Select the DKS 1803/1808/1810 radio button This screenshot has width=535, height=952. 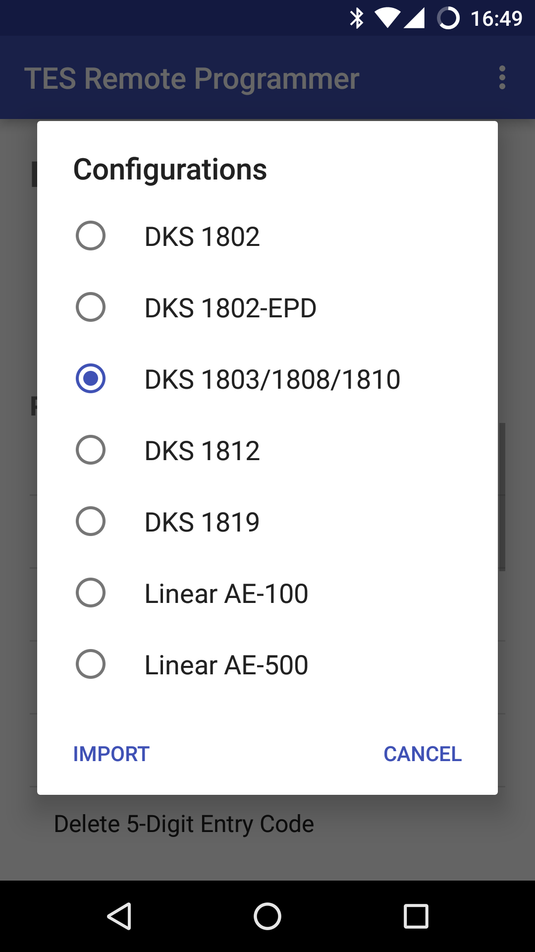coord(91,378)
